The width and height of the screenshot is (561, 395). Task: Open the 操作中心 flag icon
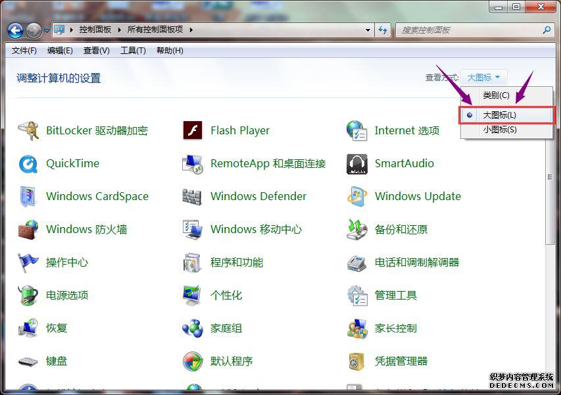tap(28, 262)
